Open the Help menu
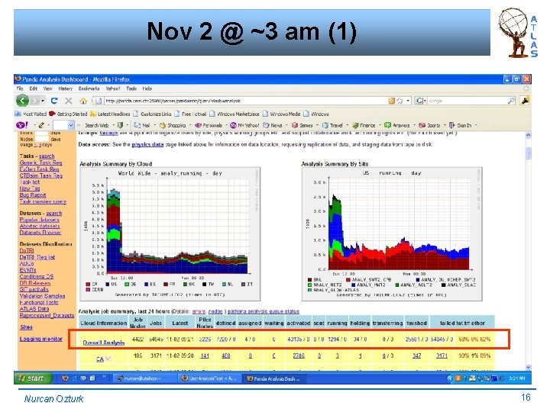 tap(147, 89)
